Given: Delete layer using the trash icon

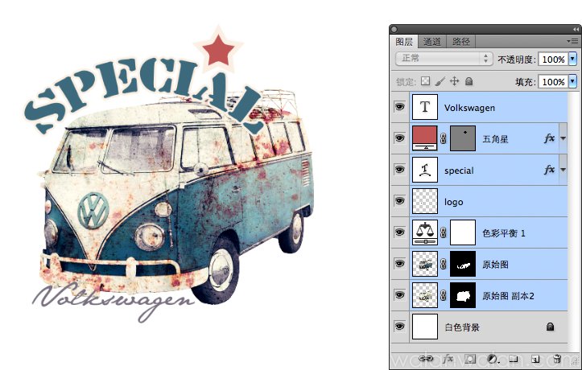Looking at the screenshot, I should pos(556,357).
